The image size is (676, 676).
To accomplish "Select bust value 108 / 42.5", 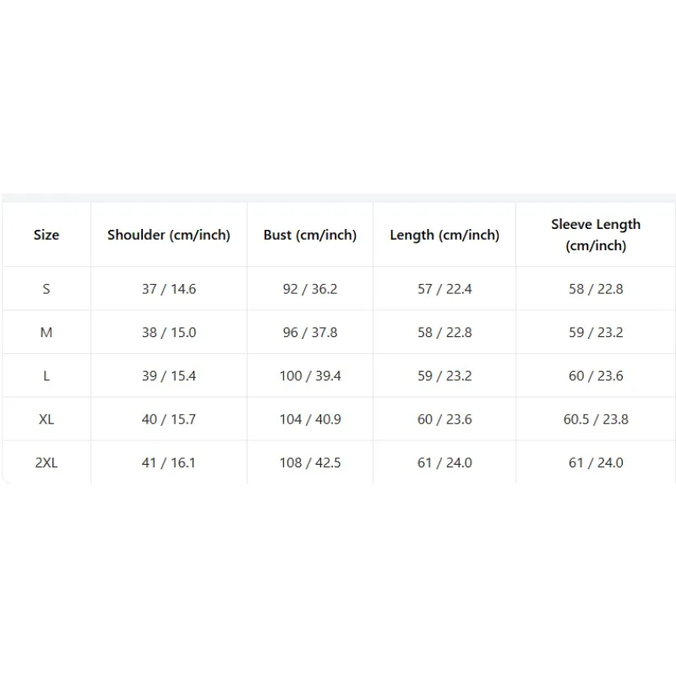I will tap(310, 462).
